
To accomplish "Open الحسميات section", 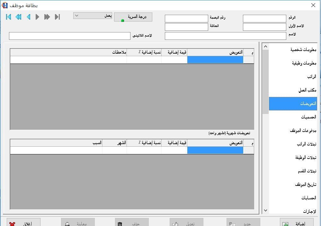I will tap(293, 117).
